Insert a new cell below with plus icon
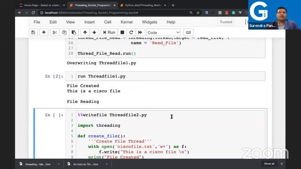 (x=44, y=32)
